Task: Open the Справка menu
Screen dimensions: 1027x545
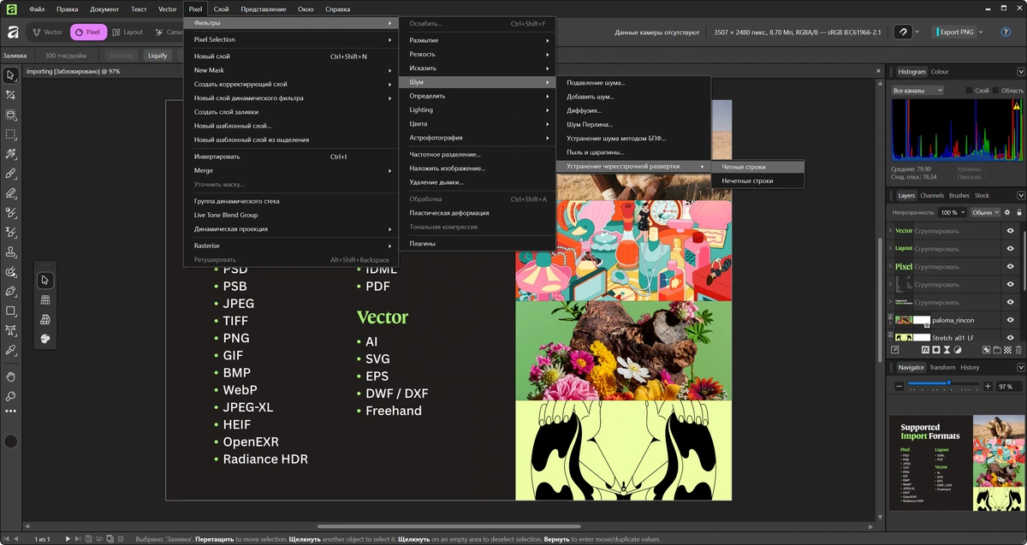Action: (x=337, y=9)
